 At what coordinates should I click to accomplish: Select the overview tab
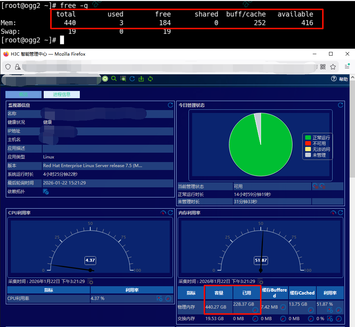click(x=23, y=95)
